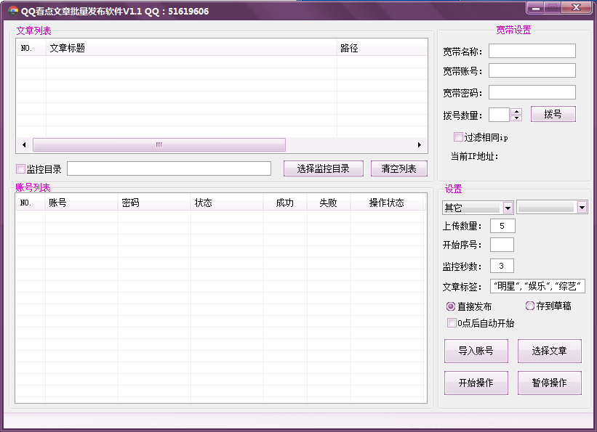597x432 pixels.
Task: Click the 选择监控目录 button
Action: click(x=324, y=168)
